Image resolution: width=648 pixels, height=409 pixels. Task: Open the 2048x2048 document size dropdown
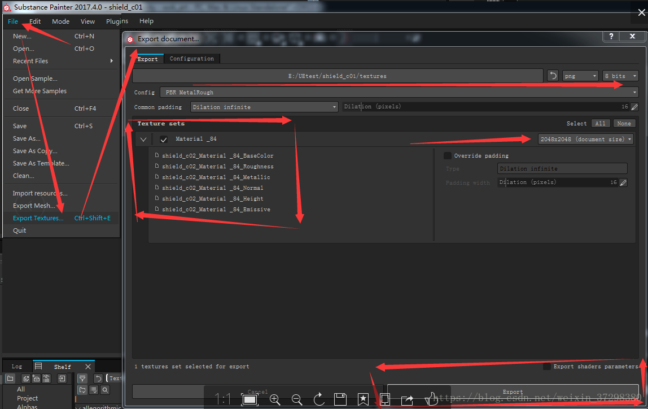(585, 140)
